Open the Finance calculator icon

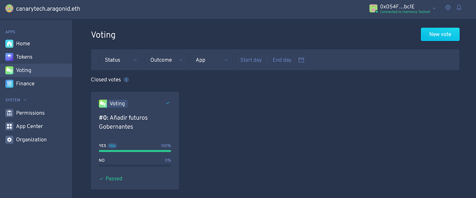point(9,84)
